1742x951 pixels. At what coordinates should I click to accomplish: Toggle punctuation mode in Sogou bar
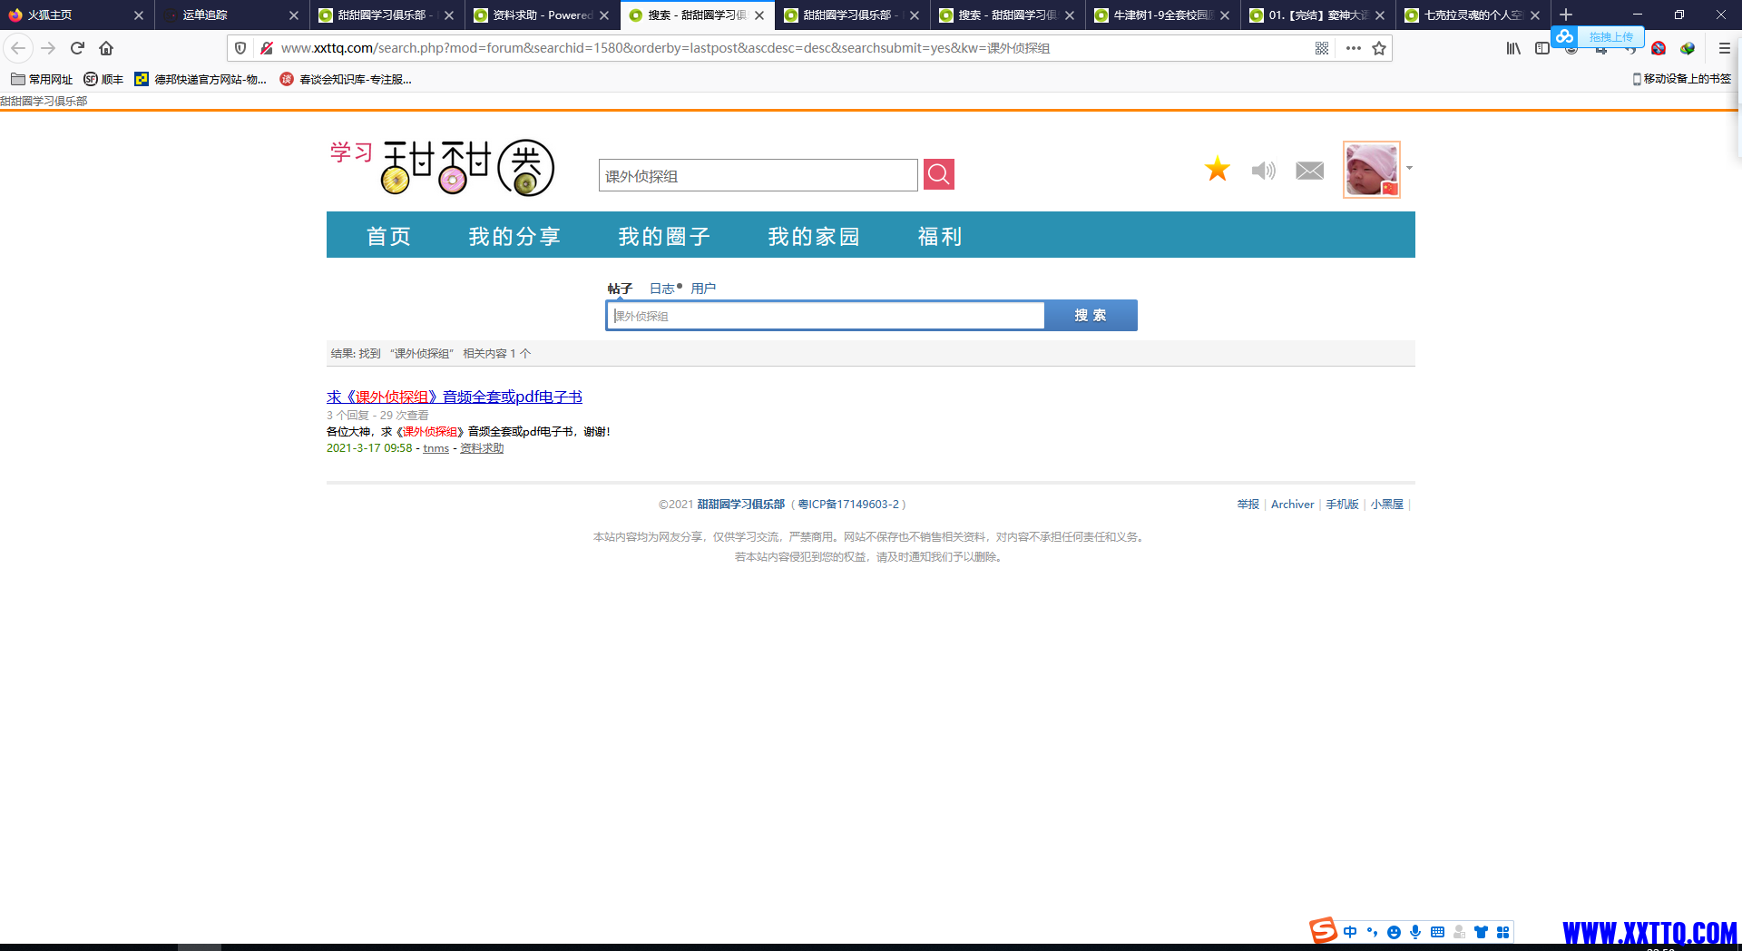[1372, 932]
